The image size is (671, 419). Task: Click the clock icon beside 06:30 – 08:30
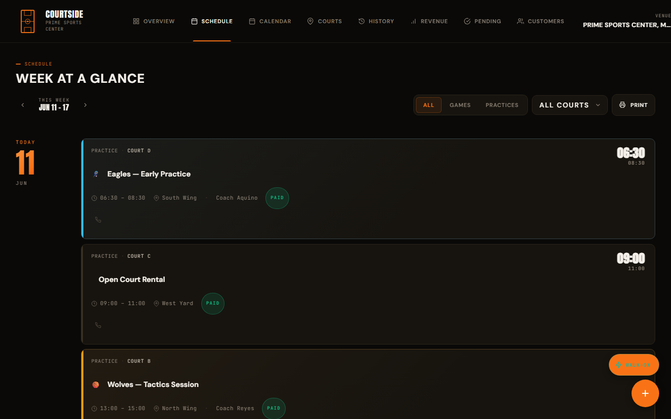click(x=94, y=198)
